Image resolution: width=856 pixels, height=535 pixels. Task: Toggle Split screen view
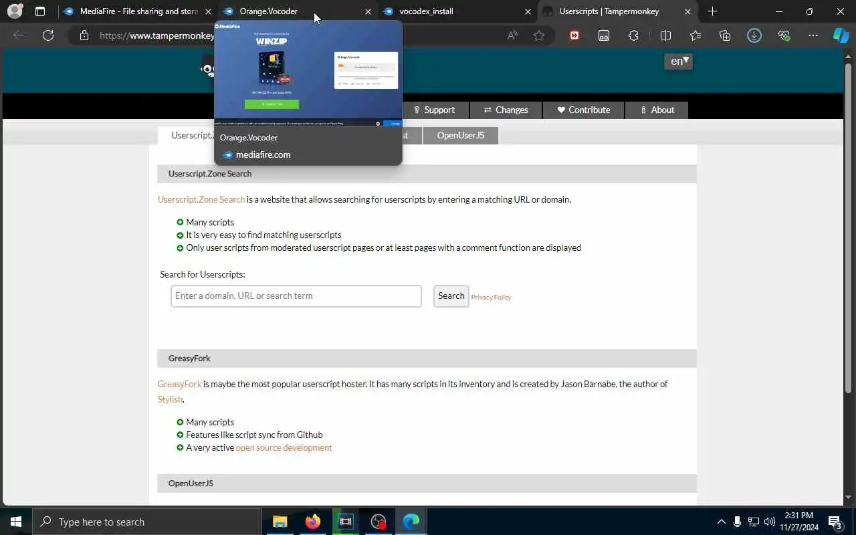[665, 35]
